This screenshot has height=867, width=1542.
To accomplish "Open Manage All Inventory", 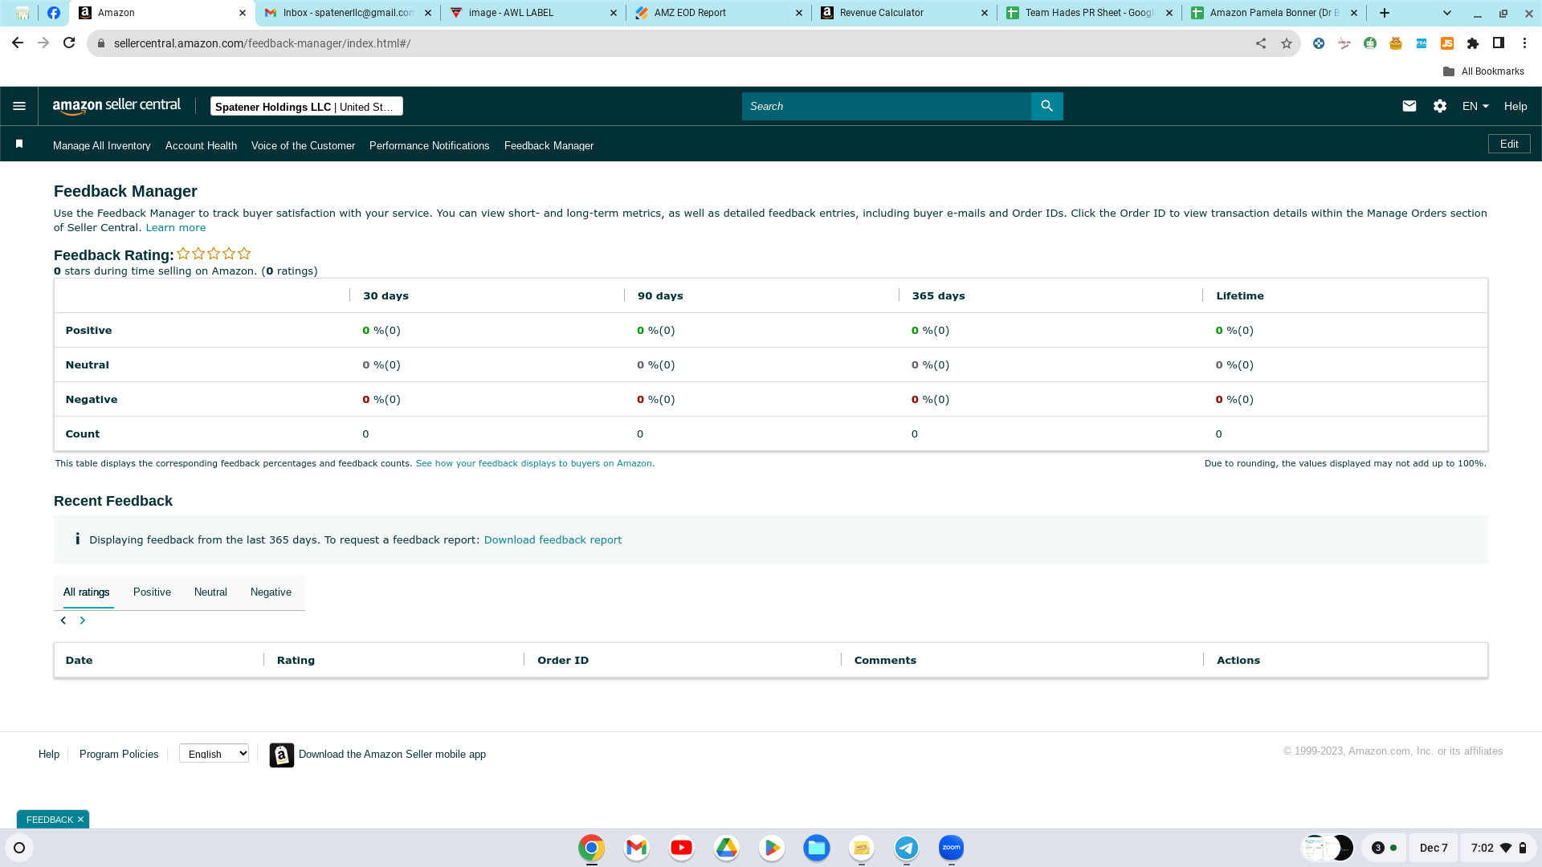I will point(102,145).
